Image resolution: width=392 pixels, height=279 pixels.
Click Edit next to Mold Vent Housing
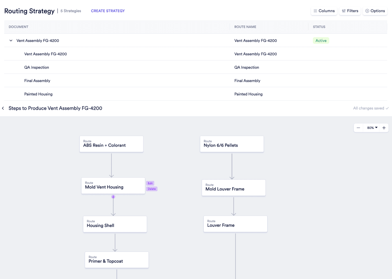[150, 183]
